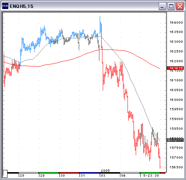
Task: Click the 163000 price scale value
Action: tap(176, 42)
